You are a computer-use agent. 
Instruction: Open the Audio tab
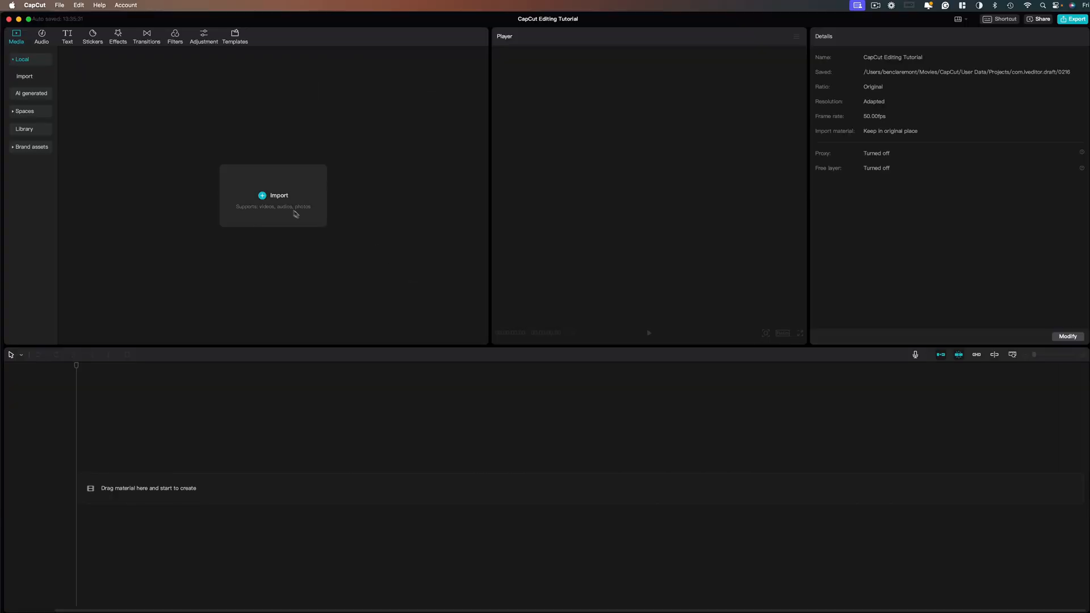coord(41,37)
